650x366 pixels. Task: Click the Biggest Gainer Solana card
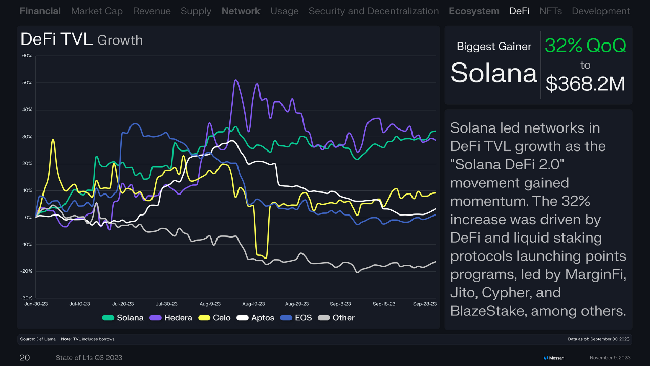pyautogui.click(x=538, y=65)
